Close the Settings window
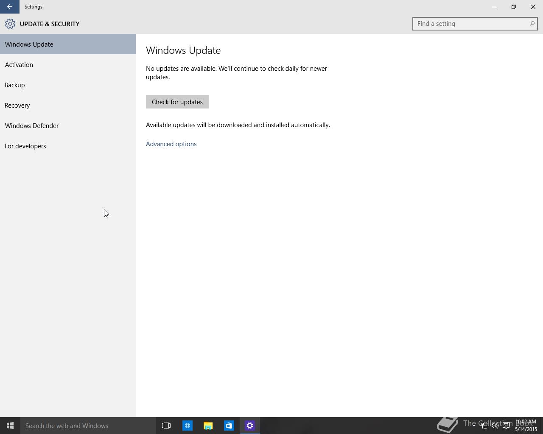Viewport: 543px width, 434px height. pyautogui.click(x=533, y=7)
